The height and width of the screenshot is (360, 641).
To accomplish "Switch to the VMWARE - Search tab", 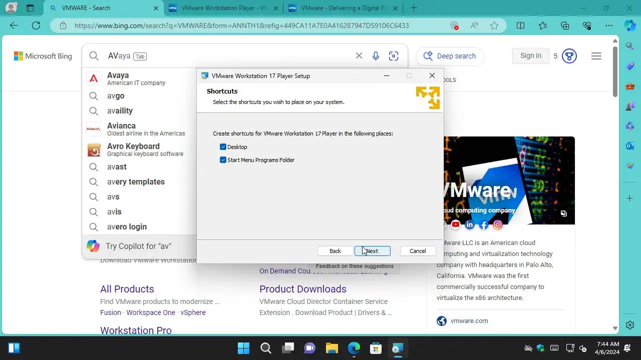I will 103,8.
